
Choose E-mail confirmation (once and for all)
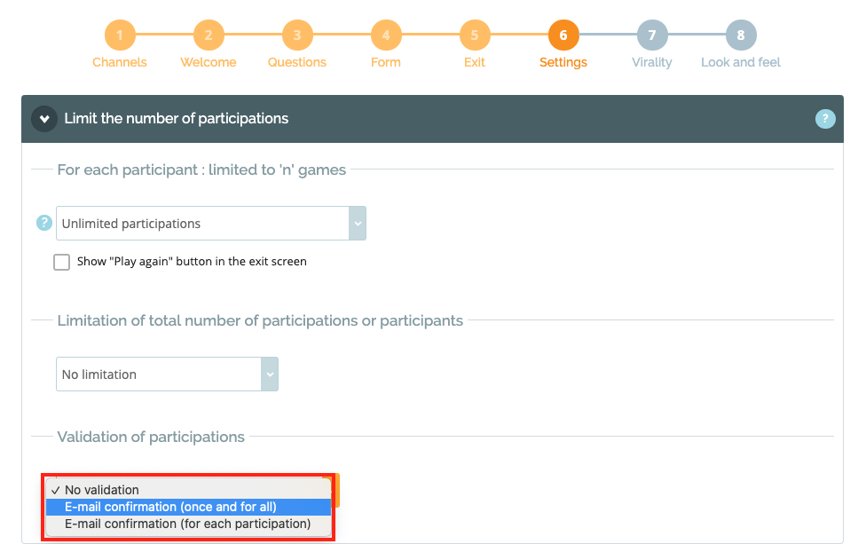(x=170, y=507)
